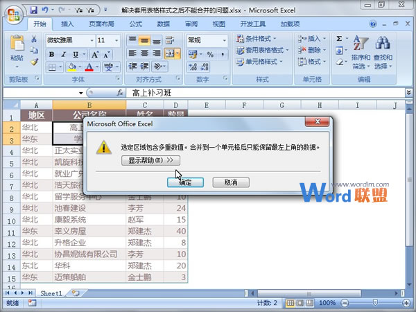Screen dimensions: 416x312
Task: Cut selection with the scissors icon
Action: (x=34, y=39)
